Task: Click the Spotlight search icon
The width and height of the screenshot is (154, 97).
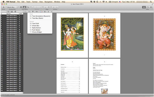Action: point(151,2)
